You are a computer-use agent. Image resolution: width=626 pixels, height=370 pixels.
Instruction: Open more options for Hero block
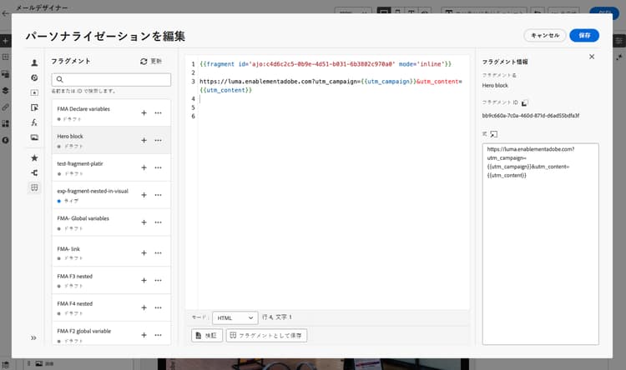tap(158, 140)
